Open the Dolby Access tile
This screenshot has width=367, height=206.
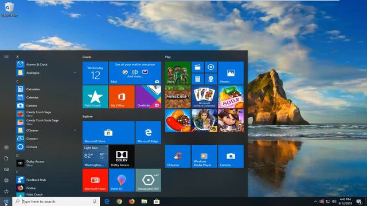click(x=122, y=156)
